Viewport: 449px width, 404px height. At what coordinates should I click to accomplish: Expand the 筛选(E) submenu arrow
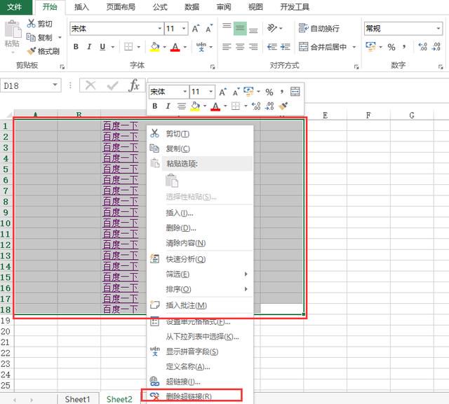(x=246, y=274)
